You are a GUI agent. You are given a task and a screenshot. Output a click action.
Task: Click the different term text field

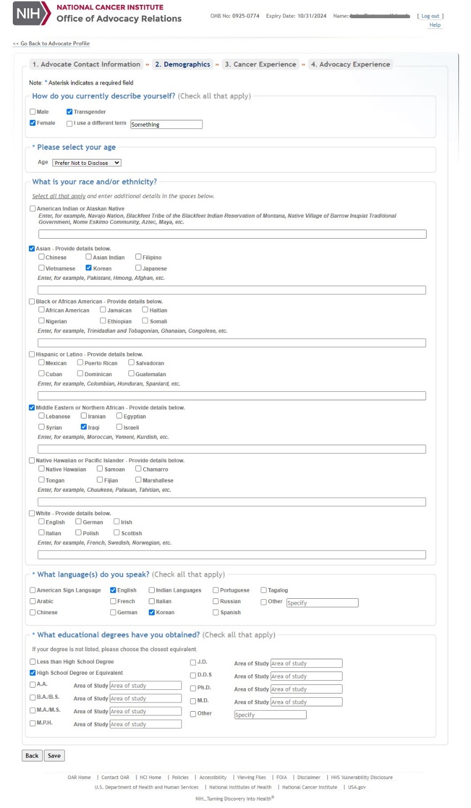click(166, 125)
